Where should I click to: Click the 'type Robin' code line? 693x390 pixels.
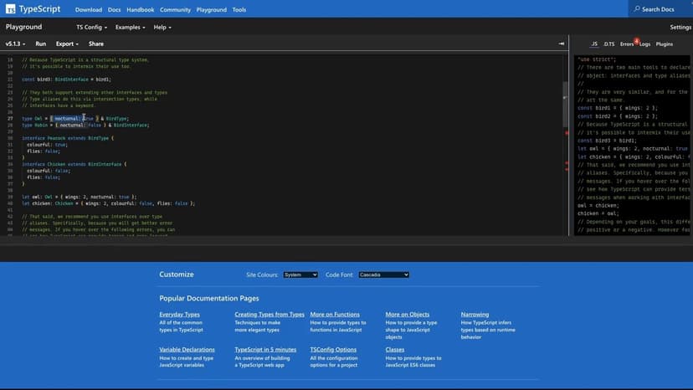85,126
